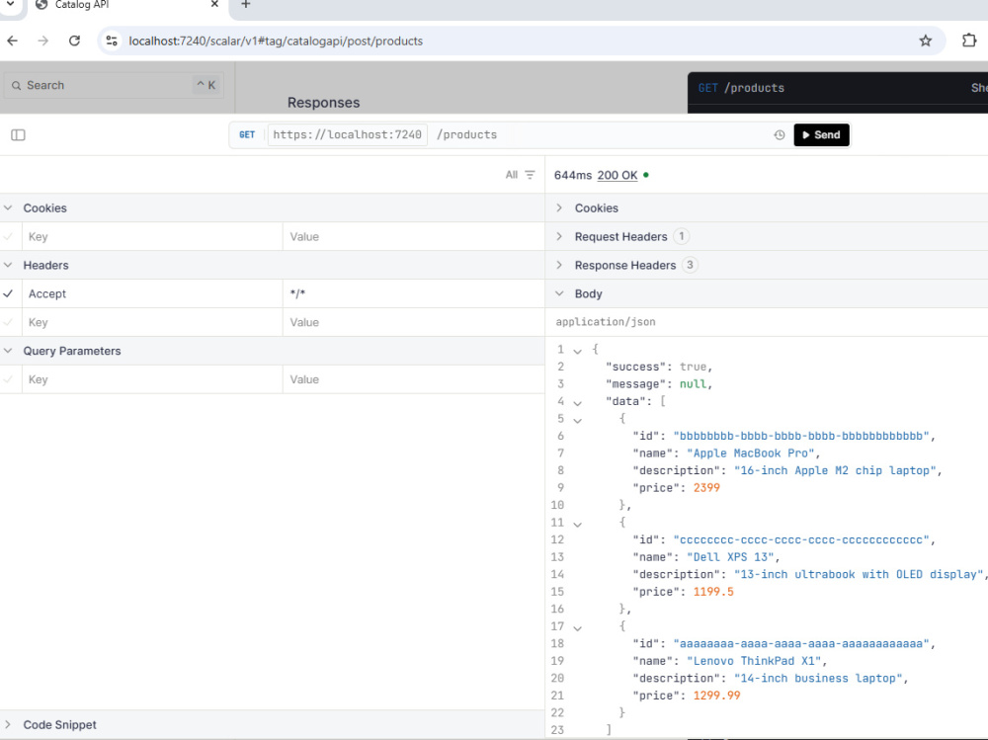988x740 pixels.
Task: Click the Cookies Key field
Action: (x=152, y=237)
